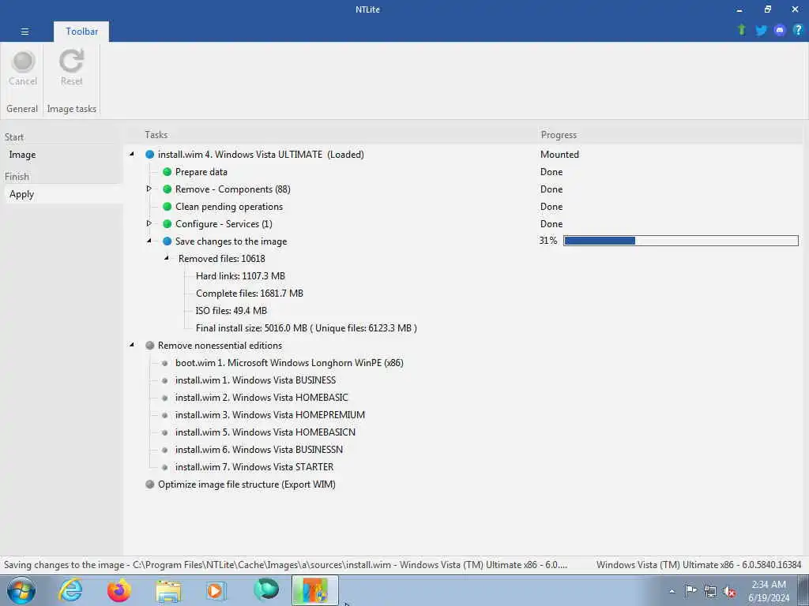This screenshot has height=606, width=809.
Task: Open the Discord link icon
Action: (780, 31)
